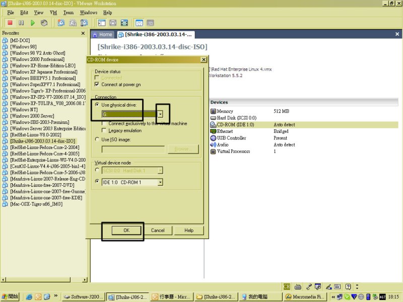Click the Take Snapshot toolbar icon
Viewport: 403px width, 302px height.
61,23
